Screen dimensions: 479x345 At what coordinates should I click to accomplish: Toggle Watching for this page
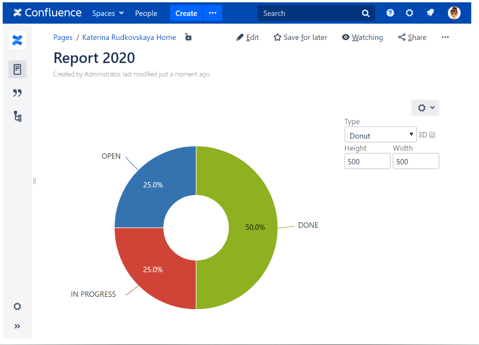(x=362, y=37)
